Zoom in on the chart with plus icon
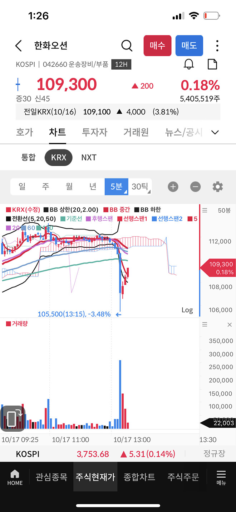The image size is (236, 512). pyautogui.click(x=173, y=186)
